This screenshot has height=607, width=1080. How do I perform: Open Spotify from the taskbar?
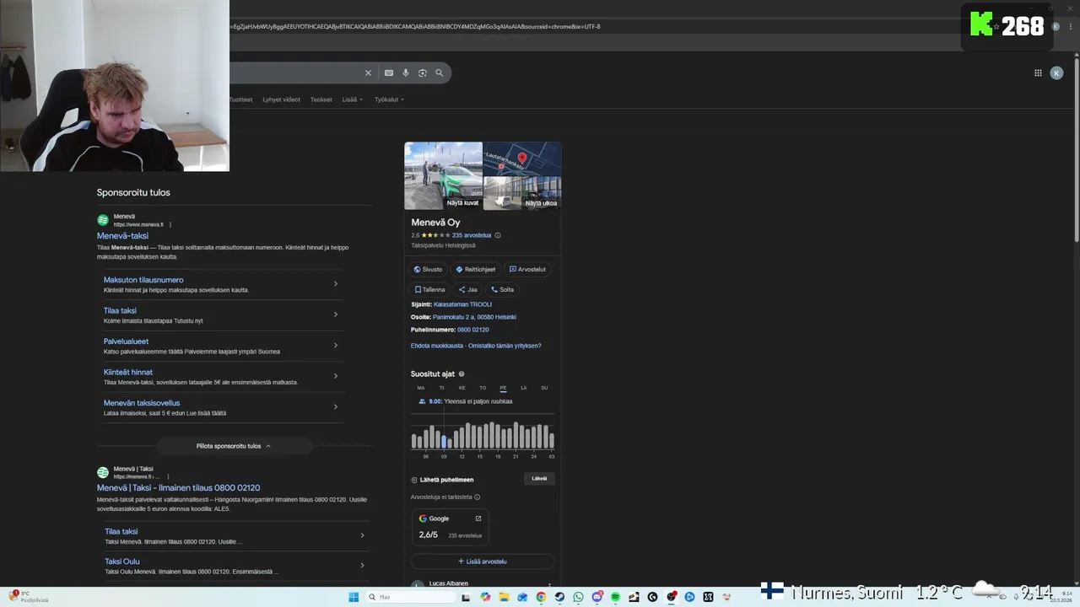coord(615,597)
